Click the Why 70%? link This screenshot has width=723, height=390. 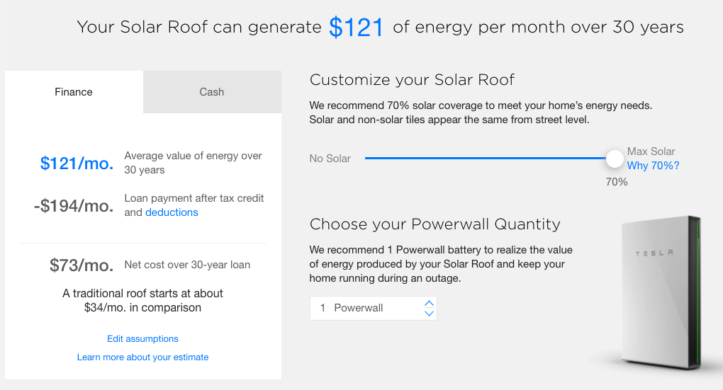[x=653, y=166]
